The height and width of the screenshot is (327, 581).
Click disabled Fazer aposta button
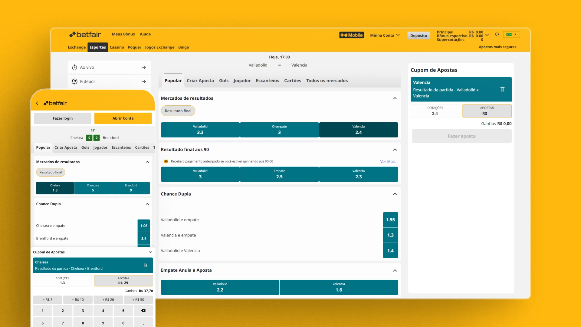(461, 136)
